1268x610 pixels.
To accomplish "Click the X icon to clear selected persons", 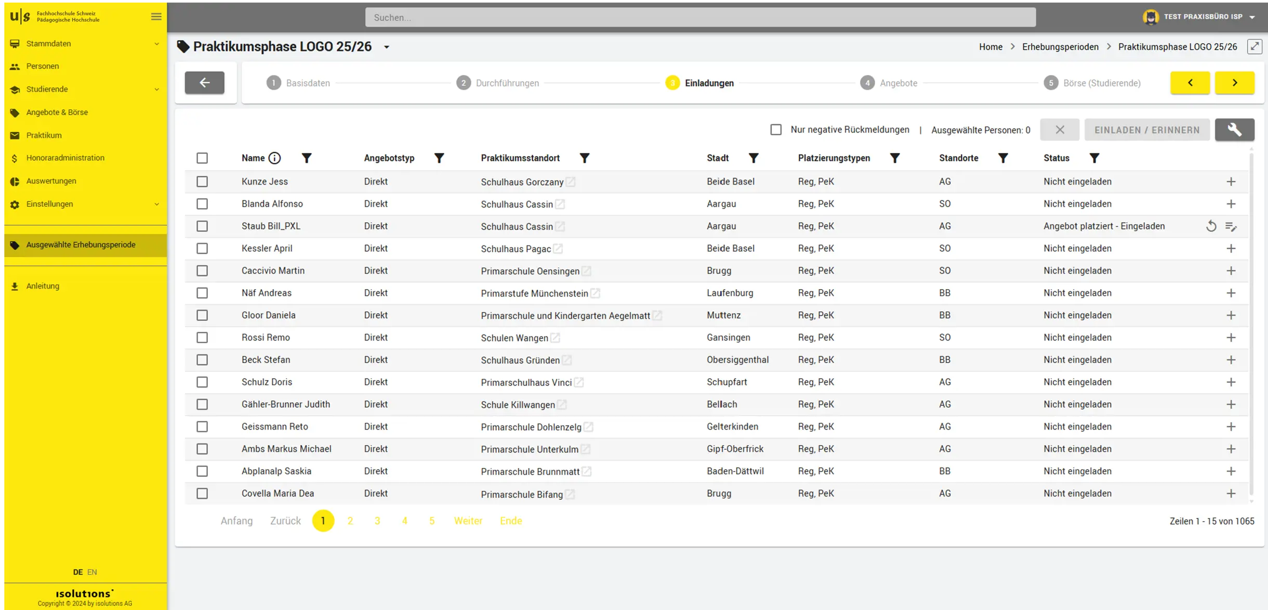I will pos(1060,129).
